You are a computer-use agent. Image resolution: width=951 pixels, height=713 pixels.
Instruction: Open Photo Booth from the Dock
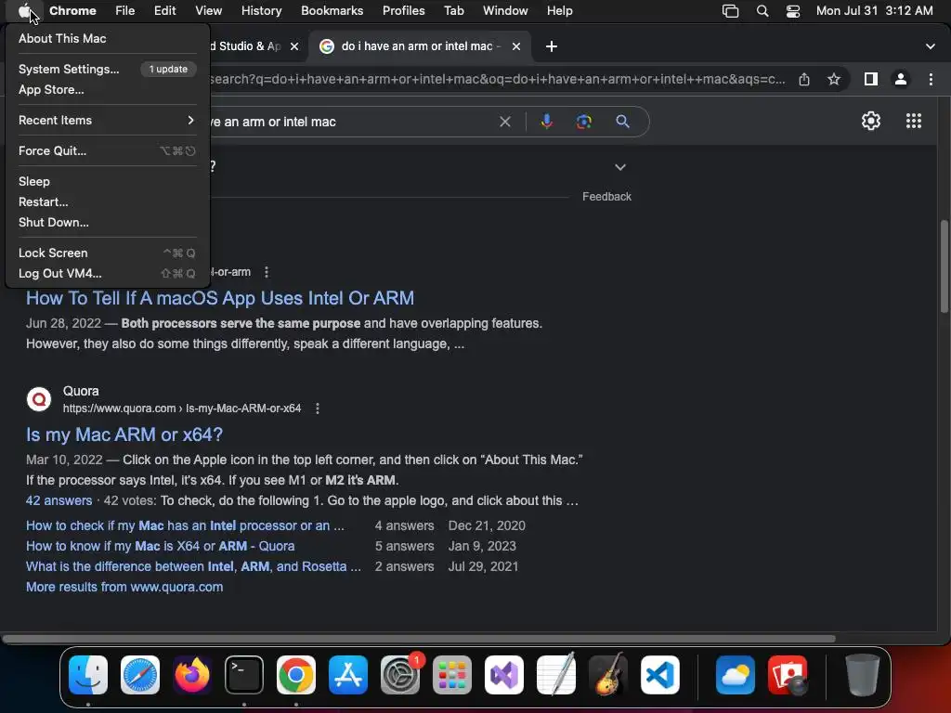click(x=788, y=675)
